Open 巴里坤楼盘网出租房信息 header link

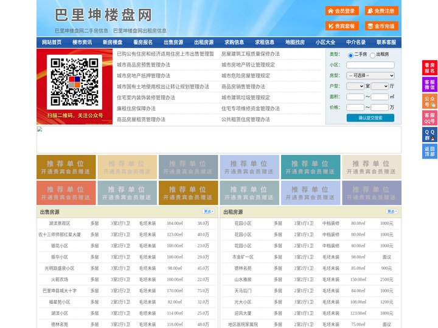click(140, 31)
